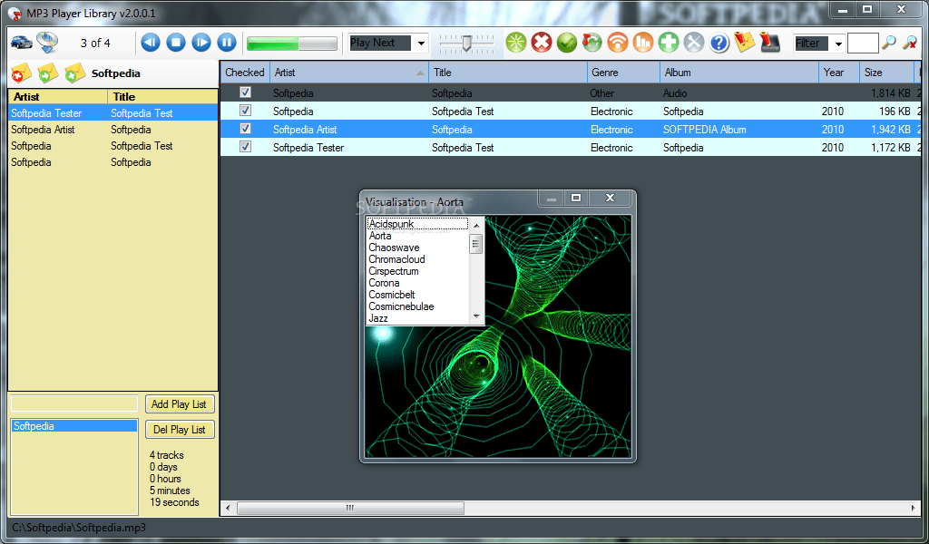Sort by the Artist column header
Screen dimensions: 929x544
point(349,73)
